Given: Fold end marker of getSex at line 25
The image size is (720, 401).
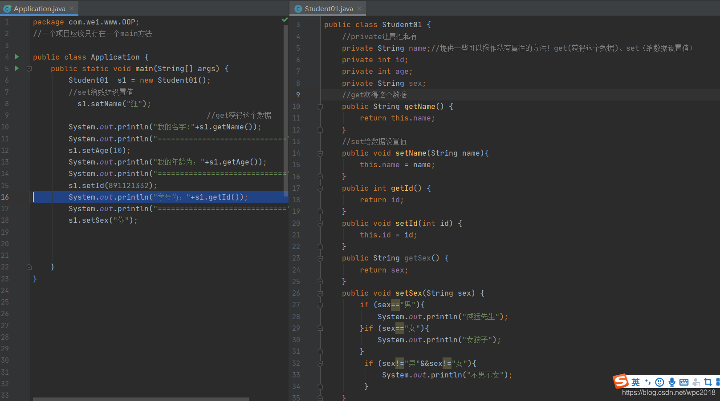Looking at the screenshot, I should point(320,281).
